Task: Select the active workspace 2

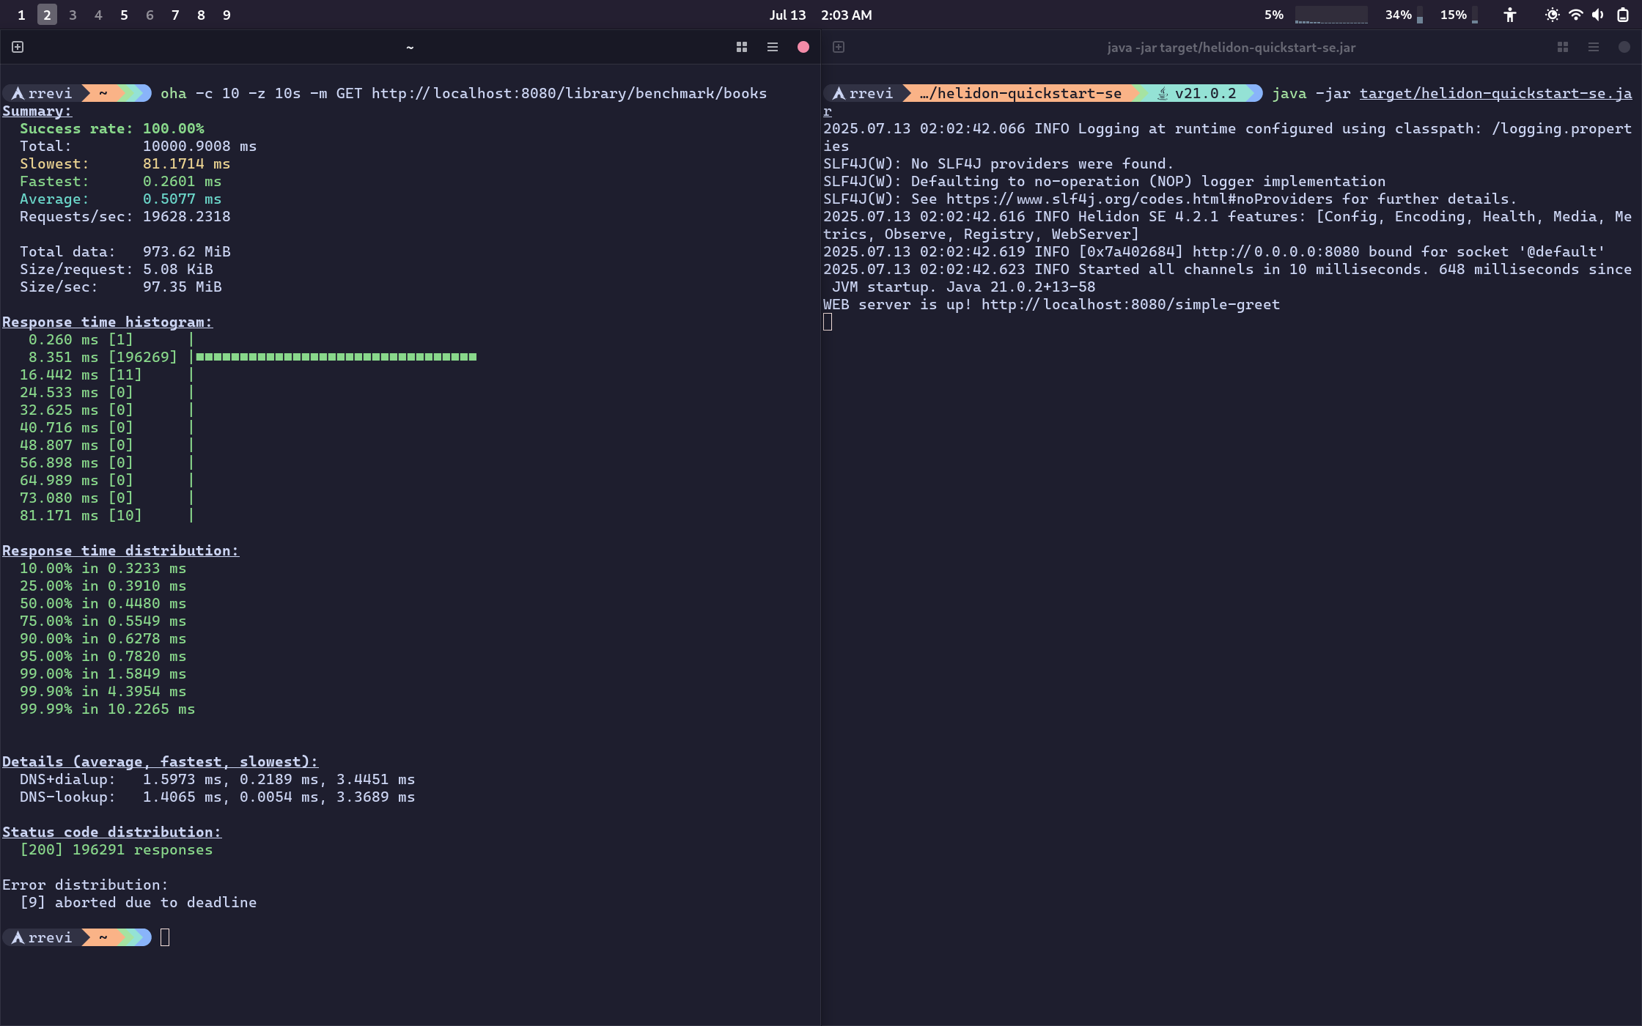Action: click(47, 15)
